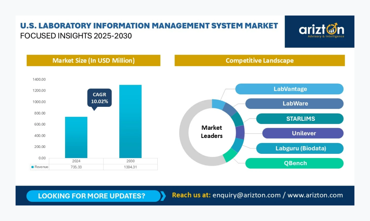The height and width of the screenshot is (221, 370).
Task: Open the enquiry@arizton.com email link
Action: (246, 195)
